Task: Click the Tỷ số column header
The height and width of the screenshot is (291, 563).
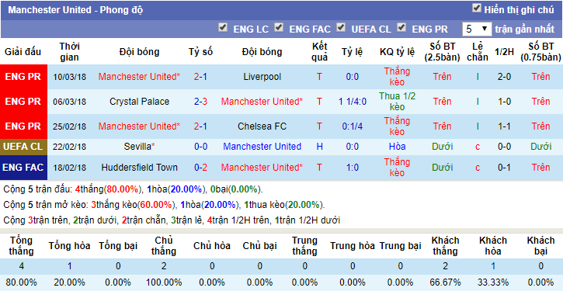Action: click(x=200, y=52)
